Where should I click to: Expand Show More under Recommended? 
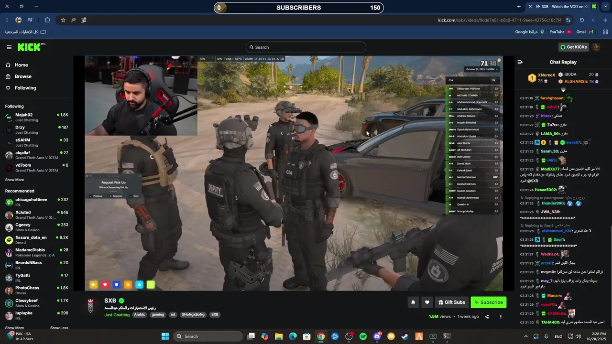pos(14,328)
